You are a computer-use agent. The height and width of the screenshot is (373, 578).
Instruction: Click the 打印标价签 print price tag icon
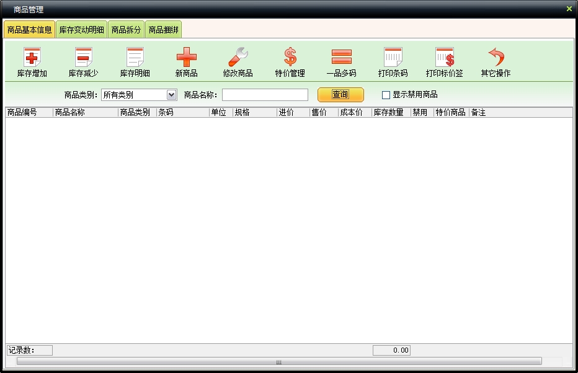coord(444,58)
